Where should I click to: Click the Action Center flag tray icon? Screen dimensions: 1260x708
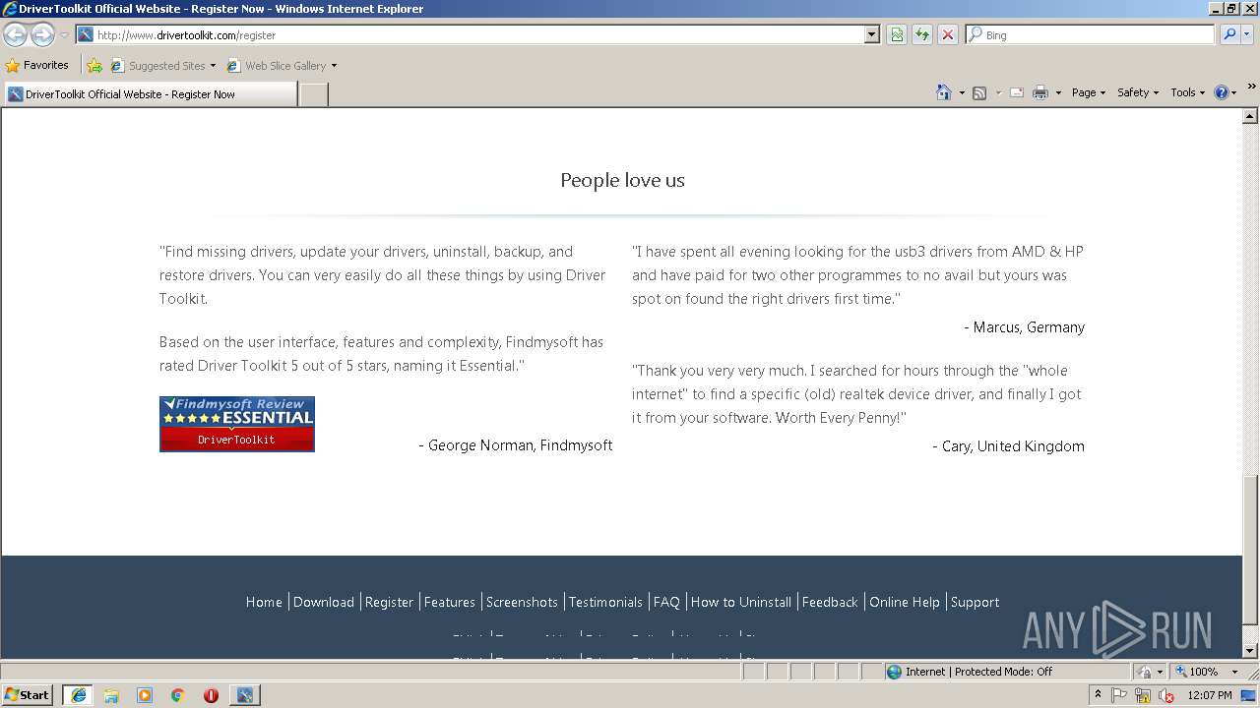pyautogui.click(x=1119, y=695)
